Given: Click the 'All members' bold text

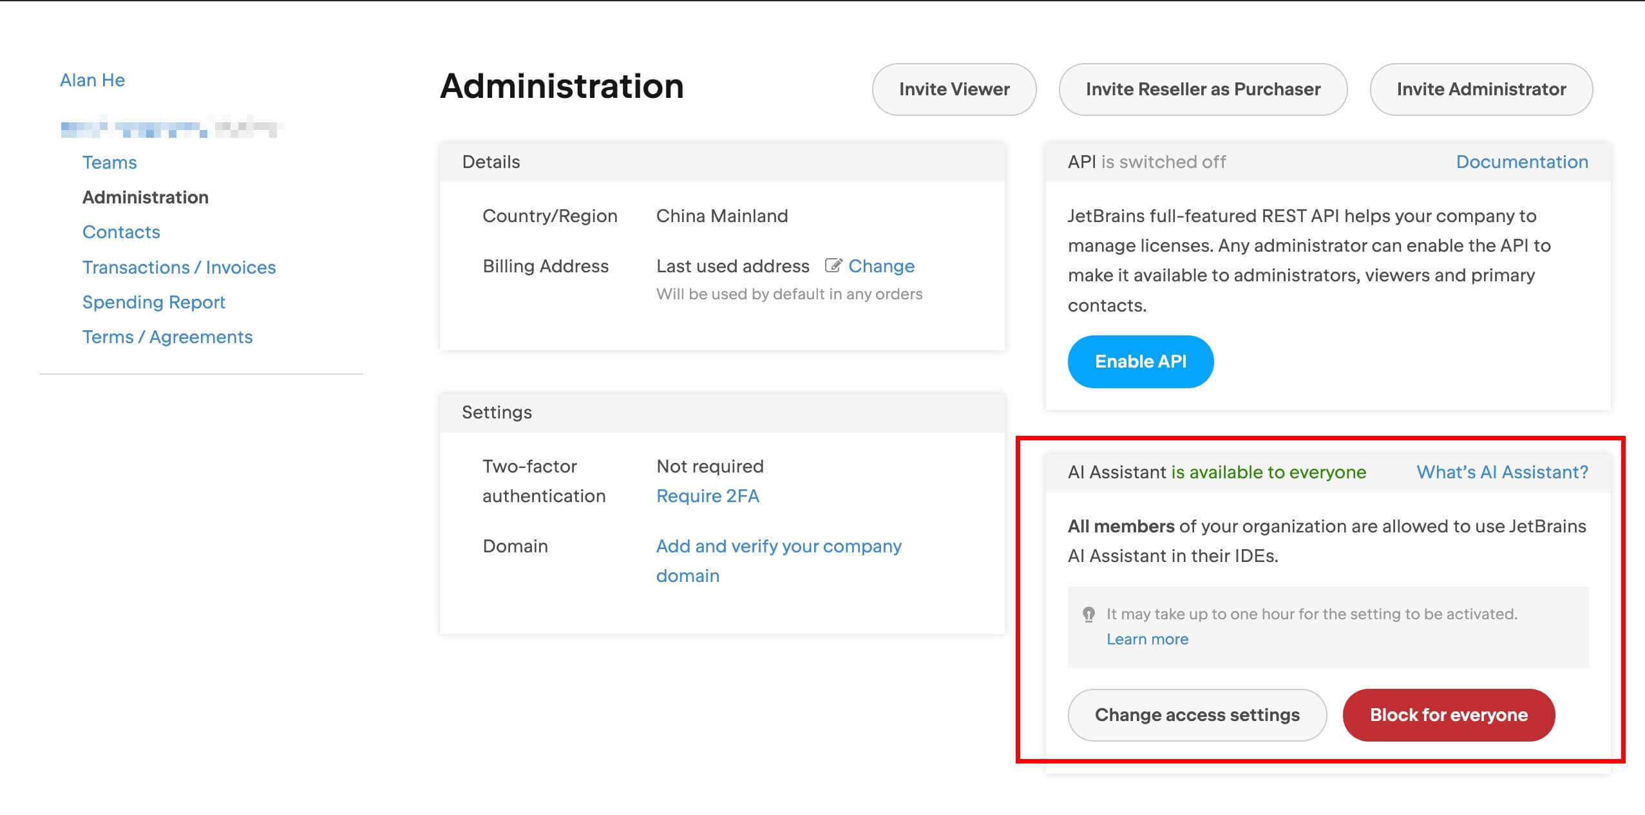Looking at the screenshot, I should tap(1121, 526).
